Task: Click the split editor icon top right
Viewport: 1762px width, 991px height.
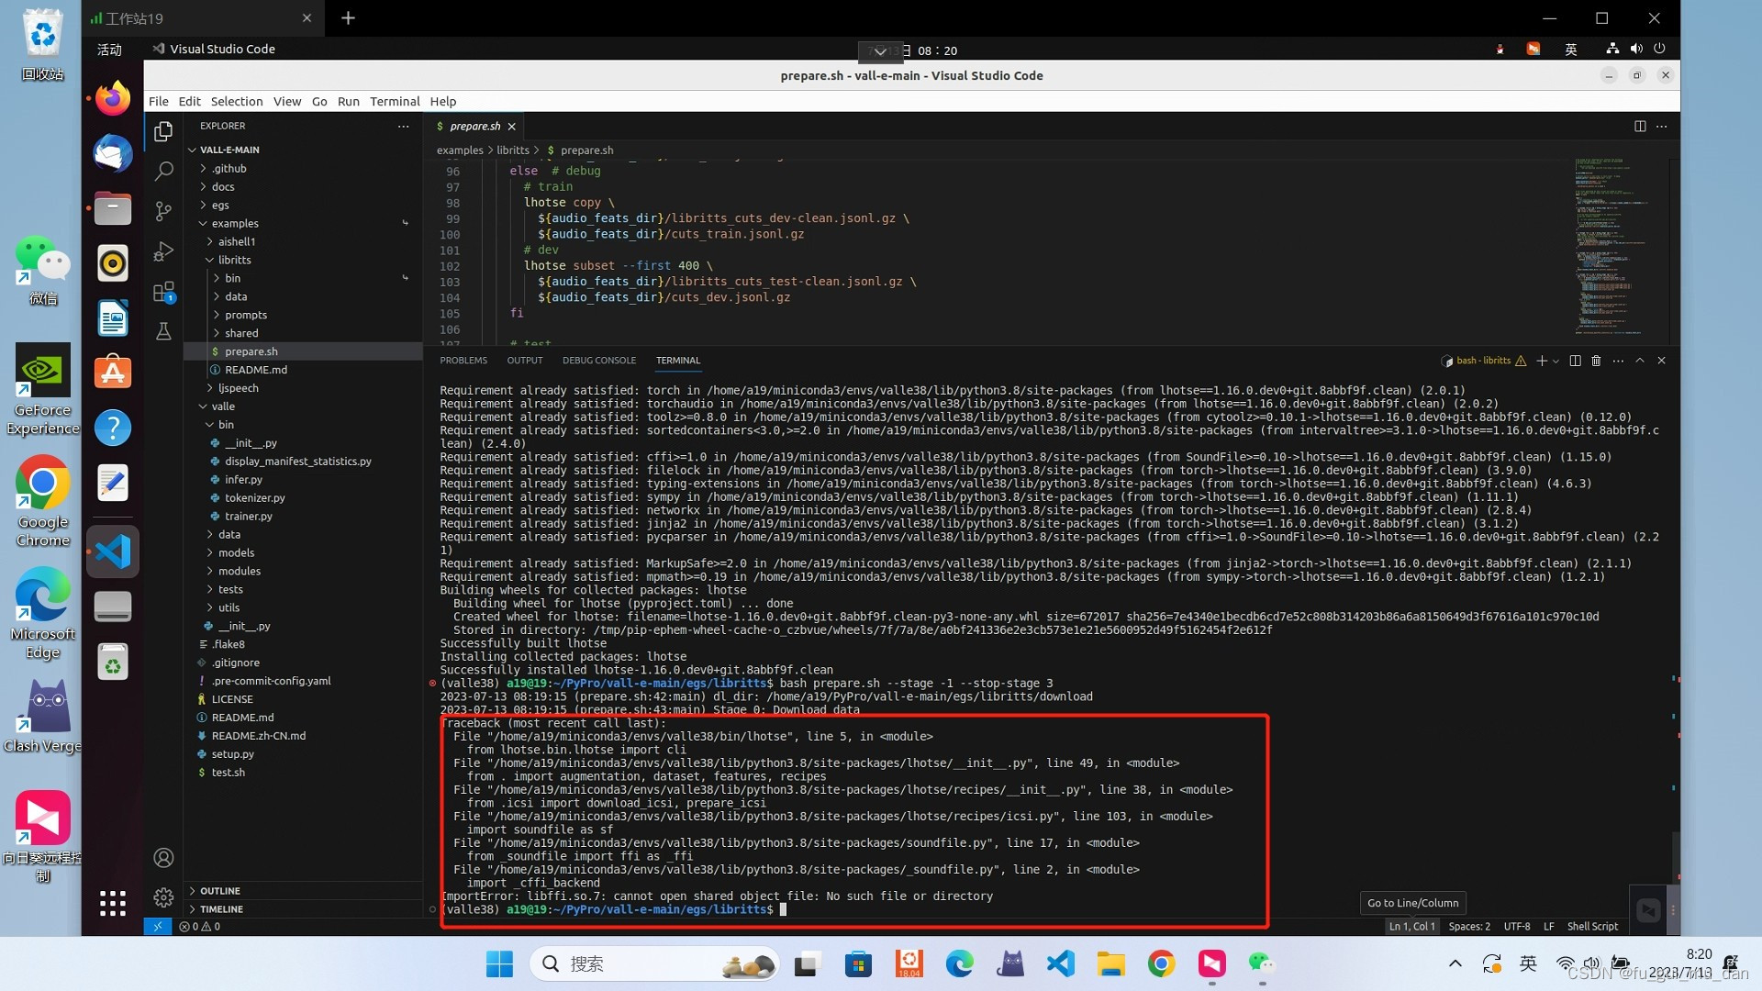Action: tap(1640, 125)
